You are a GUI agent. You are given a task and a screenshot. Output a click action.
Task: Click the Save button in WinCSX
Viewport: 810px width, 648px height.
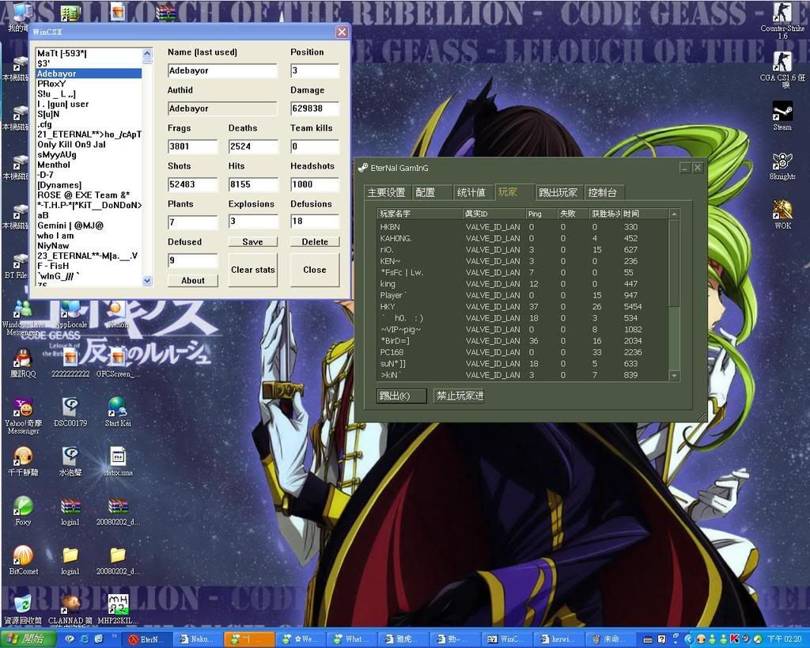(253, 242)
